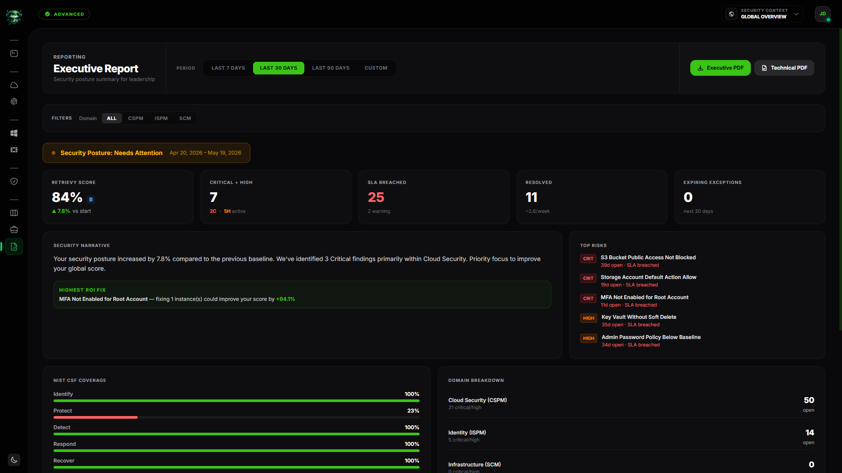Select the Custom period
This screenshot has height=473, width=842.
376,68
